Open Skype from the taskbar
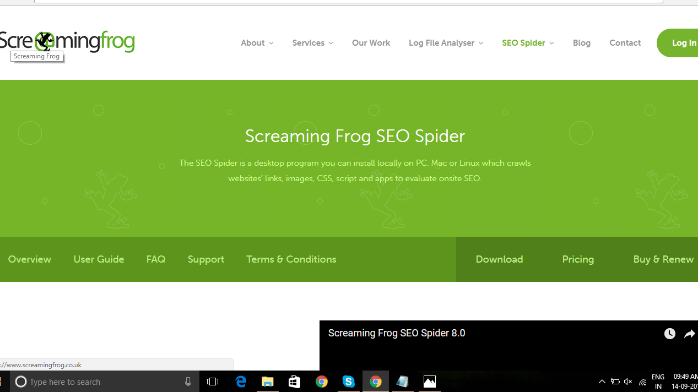 [x=349, y=382]
